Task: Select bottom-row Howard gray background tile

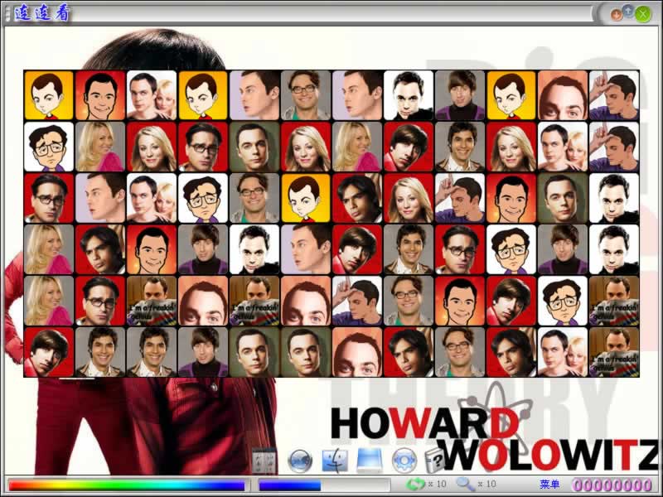Action: (203, 353)
